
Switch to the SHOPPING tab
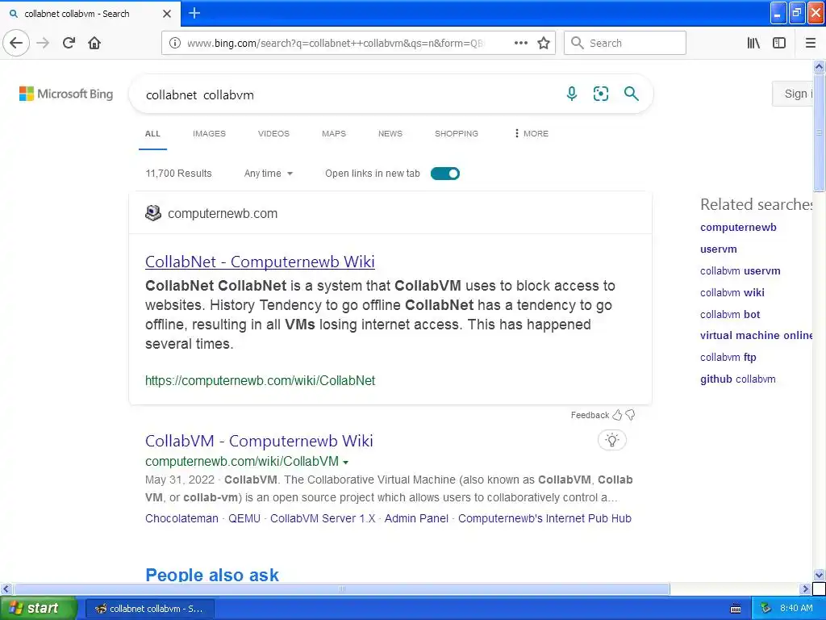[x=457, y=133]
